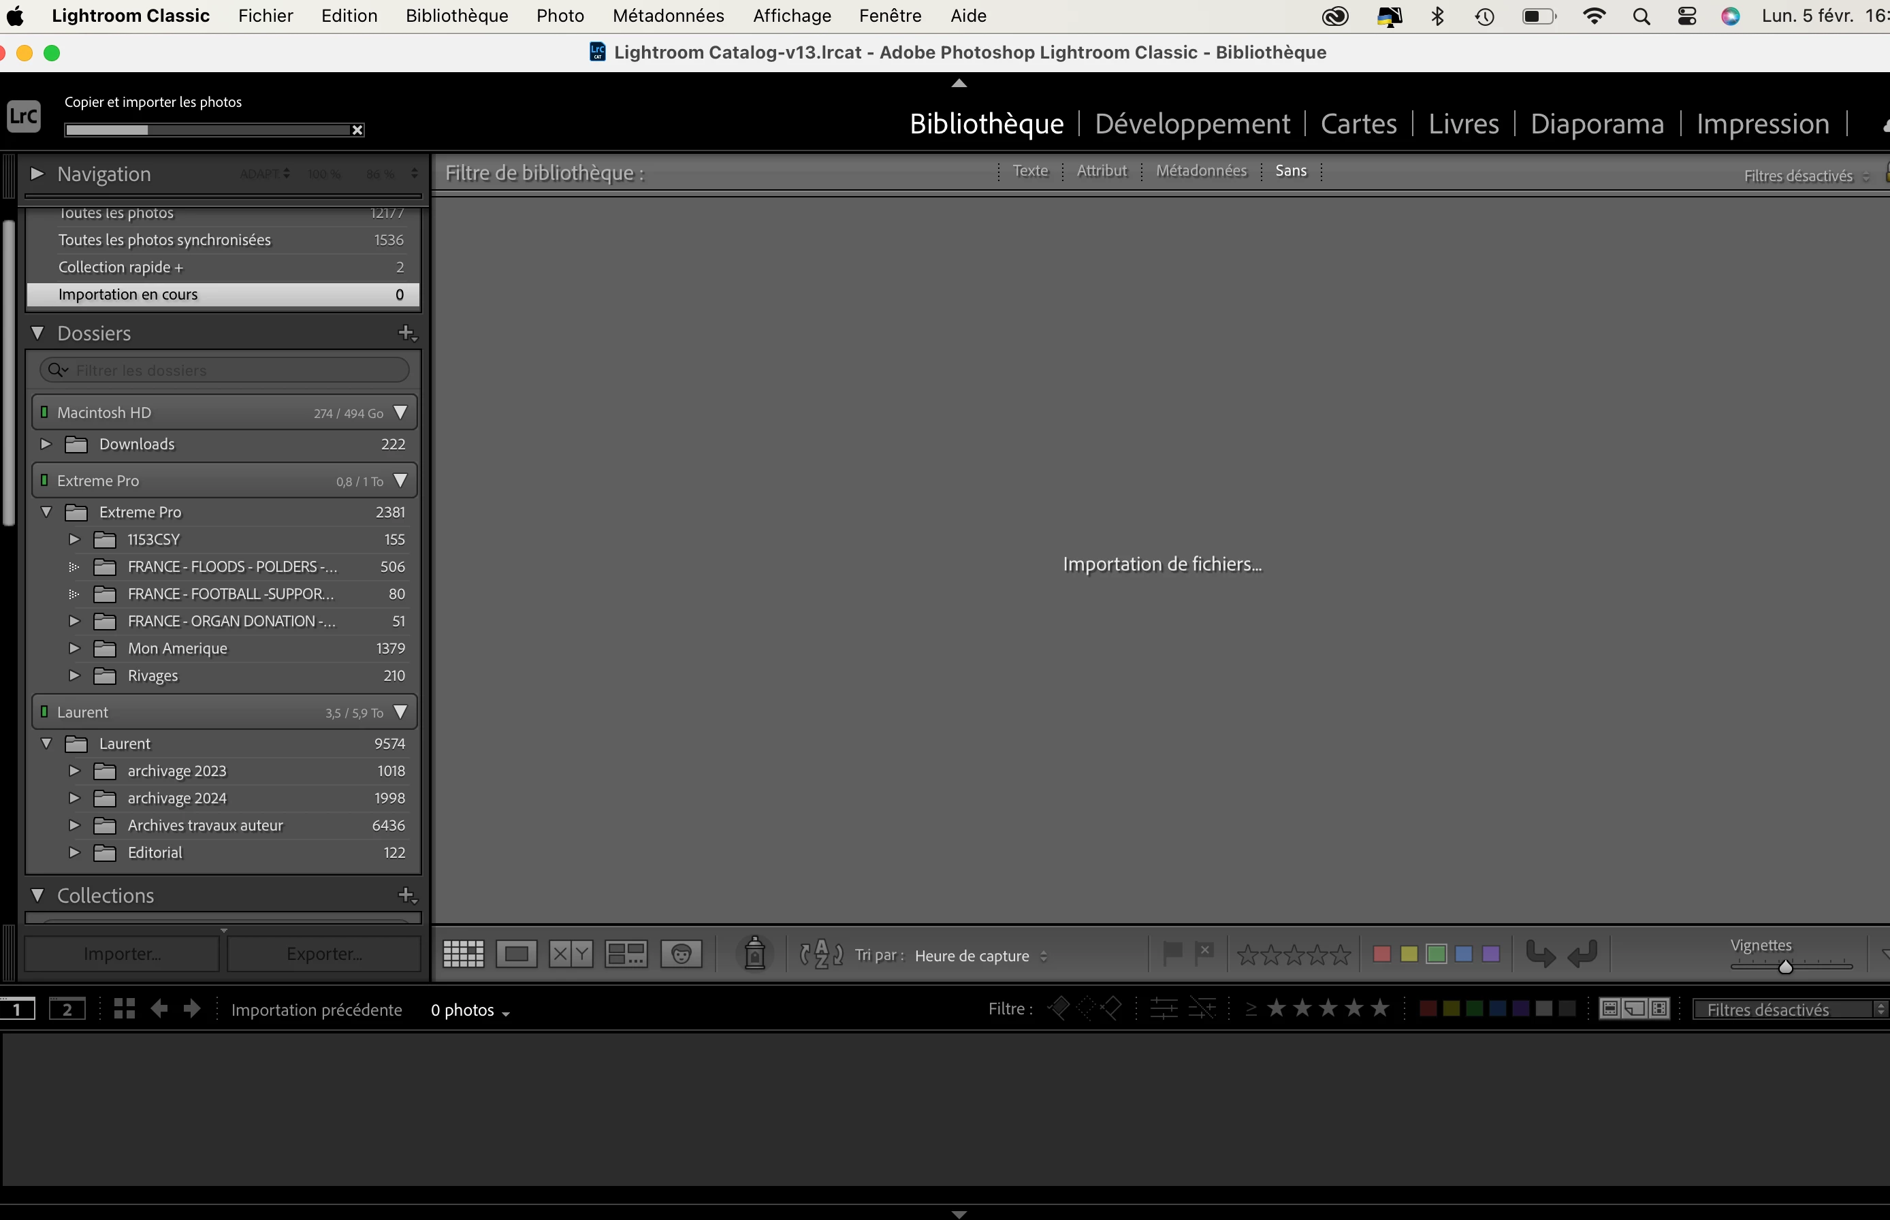Rotate photo counterclockwise in toolbar

tap(1540, 954)
